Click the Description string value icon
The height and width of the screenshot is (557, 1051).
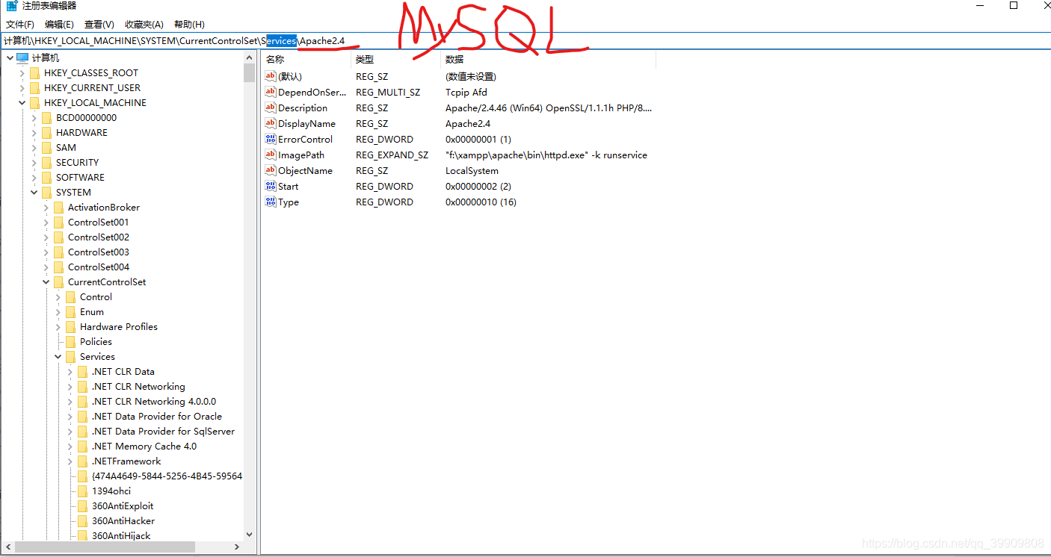pyautogui.click(x=271, y=108)
